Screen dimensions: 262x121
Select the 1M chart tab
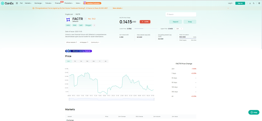(x=81, y=61)
